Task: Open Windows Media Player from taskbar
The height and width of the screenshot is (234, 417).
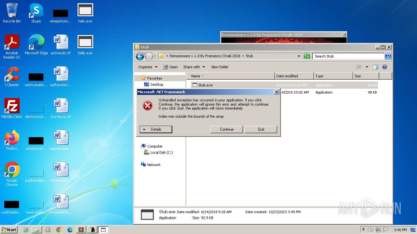Action: pyautogui.click(x=48, y=230)
